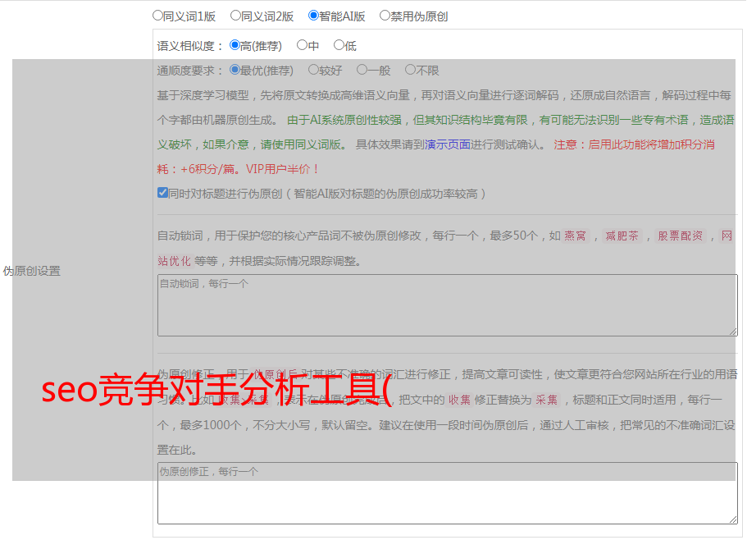Choose 禁用伪原创 to disable rewriting
The width and height of the screenshot is (747, 540).
point(385,16)
